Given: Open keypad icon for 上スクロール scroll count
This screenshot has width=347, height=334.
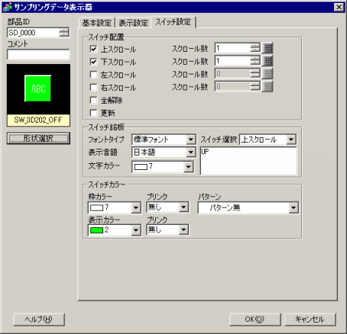Looking at the screenshot, I should coord(268,48).
